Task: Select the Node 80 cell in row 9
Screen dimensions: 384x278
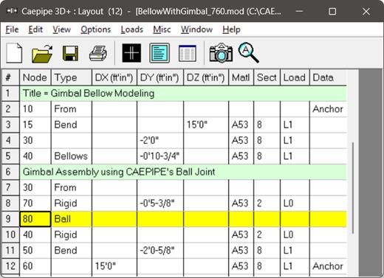Action: [35, 219]
